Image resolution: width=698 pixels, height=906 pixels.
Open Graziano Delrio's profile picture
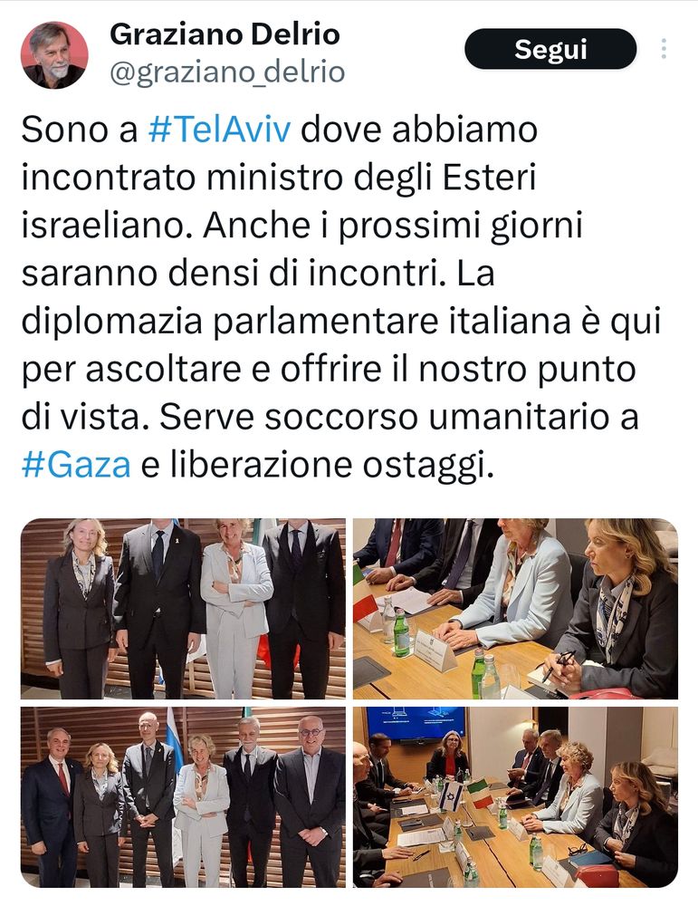point(54,55)
